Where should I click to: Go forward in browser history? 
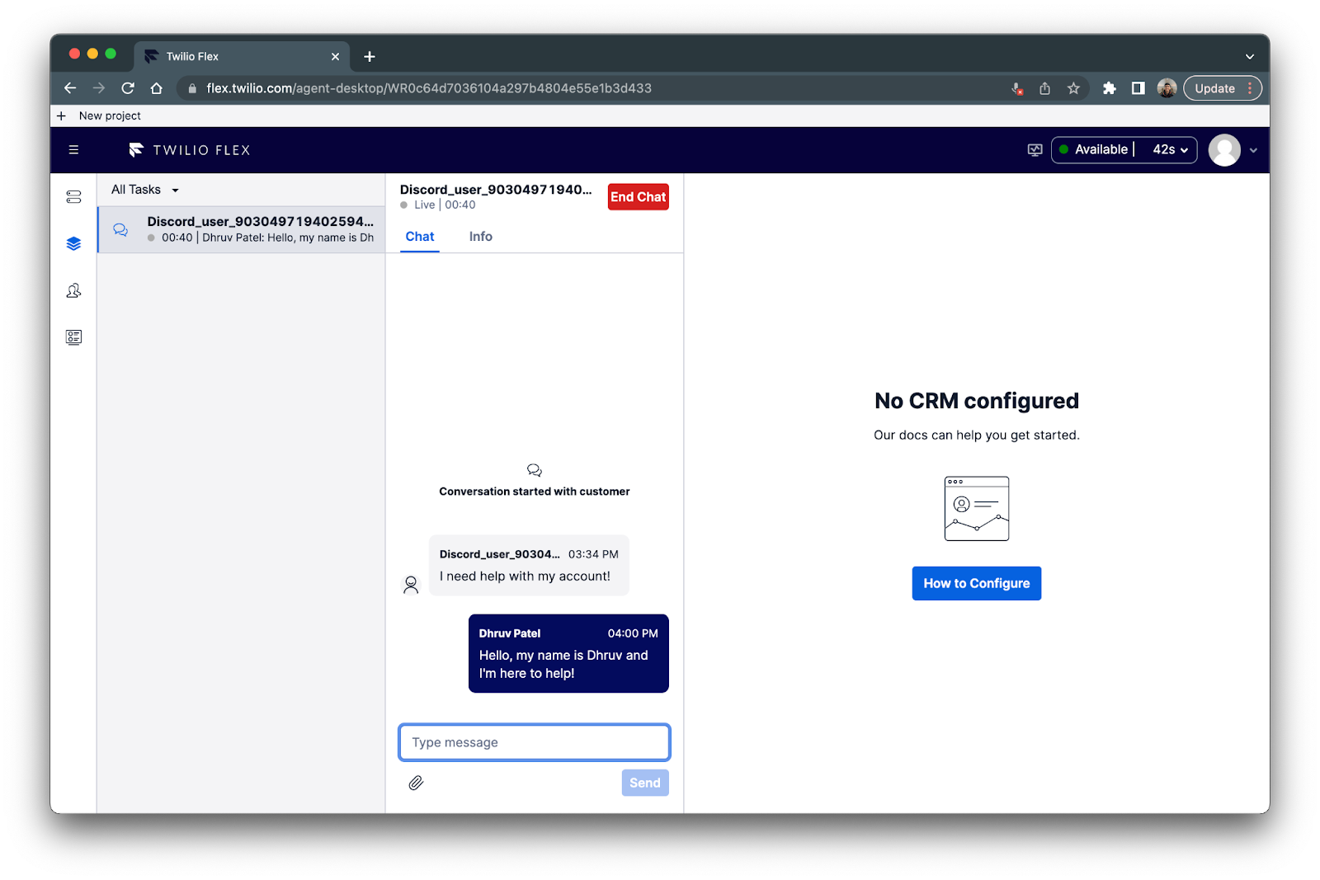(99, 88)
